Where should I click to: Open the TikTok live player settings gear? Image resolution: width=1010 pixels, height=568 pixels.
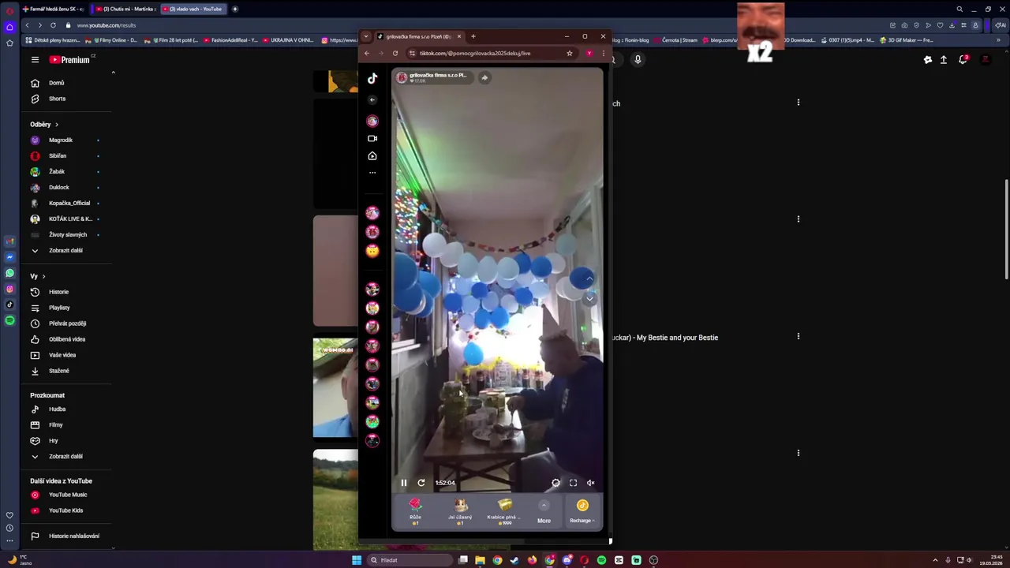(555, 483)
